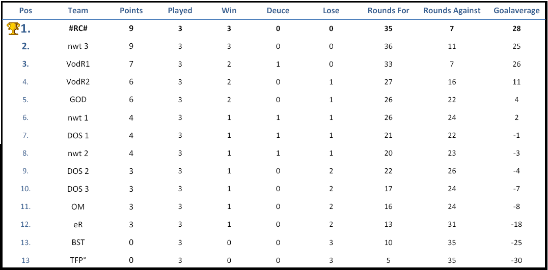Screen dimensions: 548x270
Task: Click the DOS 1 team name
Action: [78, 135]
